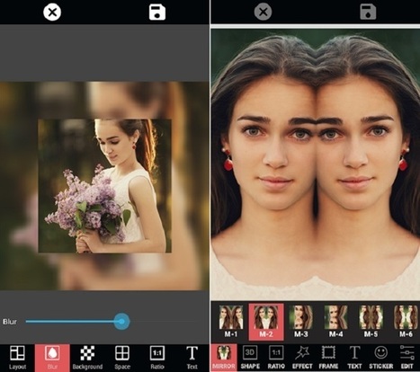
Task: Choose the M-6 mirror preset
Action: coord(406,322)
